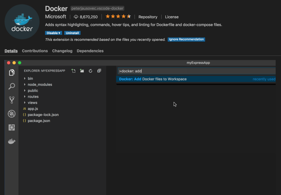The width and height of the screenshot is (281, 195).
Task: Open the Search magnifier in activity bar
Action: coord(12,86)
